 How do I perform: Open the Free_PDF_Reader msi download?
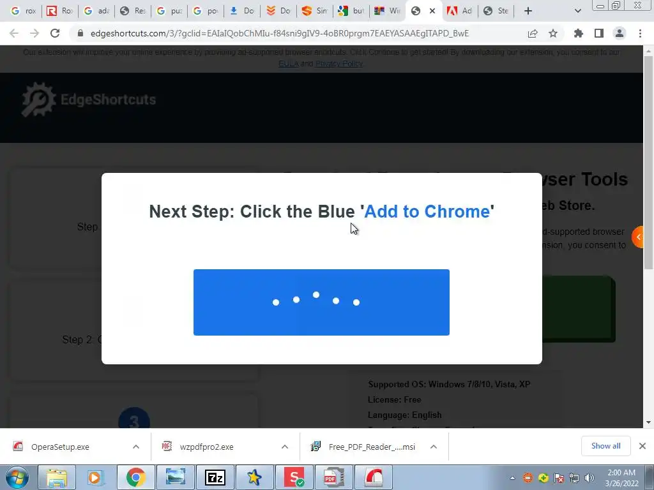pos(372,447)
